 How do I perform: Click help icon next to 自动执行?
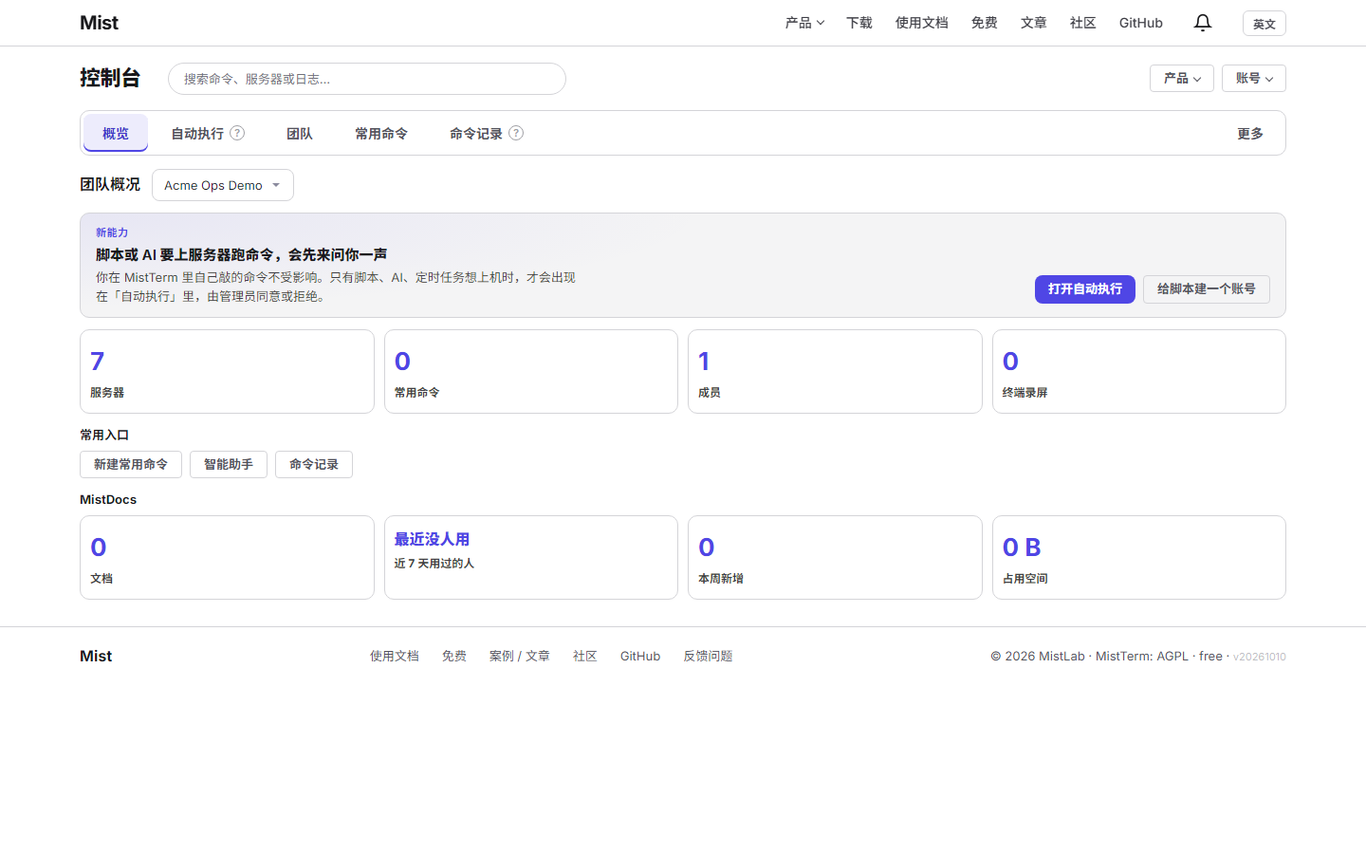237,133
